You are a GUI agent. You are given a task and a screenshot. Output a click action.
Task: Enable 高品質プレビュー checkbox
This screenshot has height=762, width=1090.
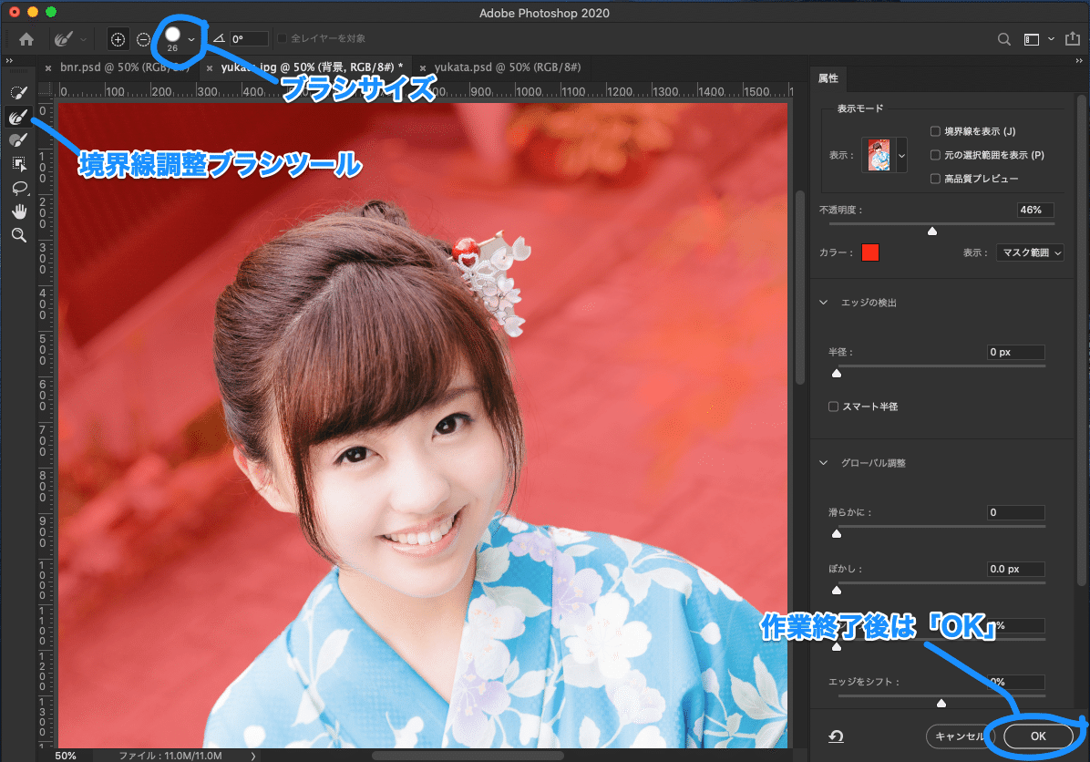(x=935, y=179)
